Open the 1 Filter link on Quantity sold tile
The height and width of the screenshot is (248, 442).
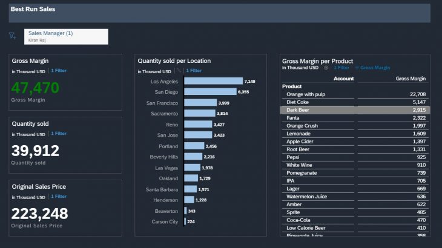tap(59, 133)
